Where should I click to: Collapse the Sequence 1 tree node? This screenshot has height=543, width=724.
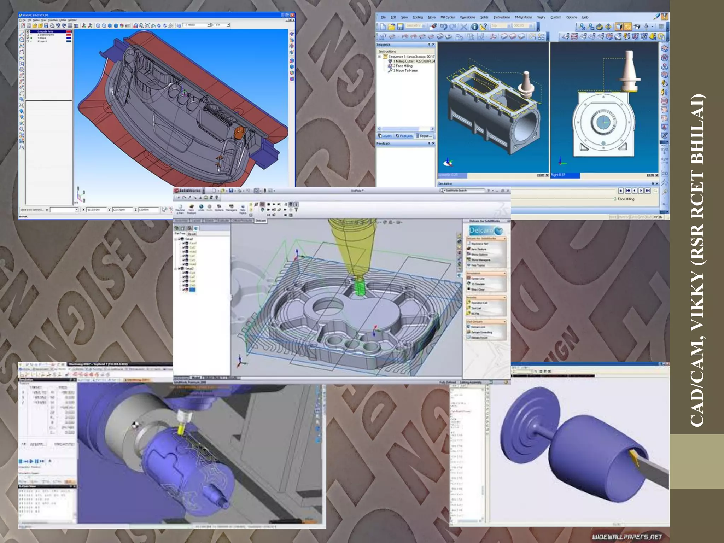(x=379, y=57)
